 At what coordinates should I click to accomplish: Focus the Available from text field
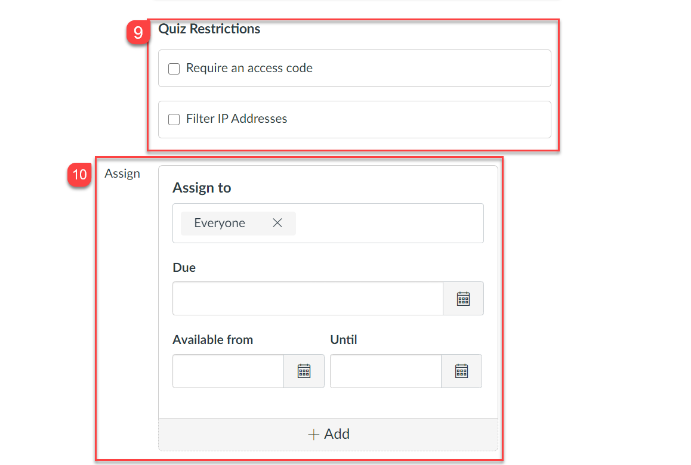(x=229, y=371)
